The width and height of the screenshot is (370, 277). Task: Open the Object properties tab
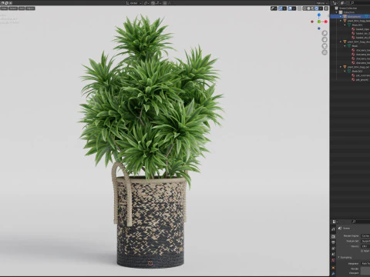coord(333,268)
